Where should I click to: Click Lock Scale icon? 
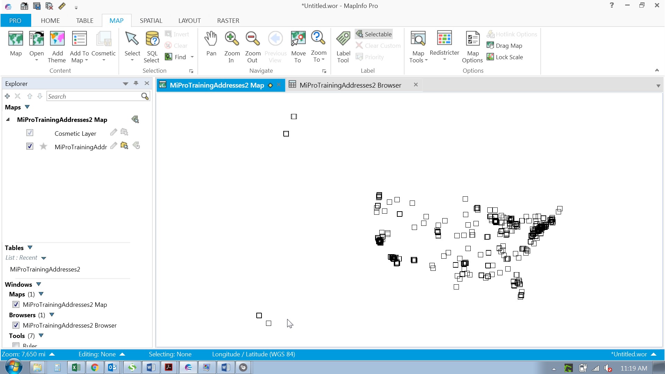coord(490,57)
